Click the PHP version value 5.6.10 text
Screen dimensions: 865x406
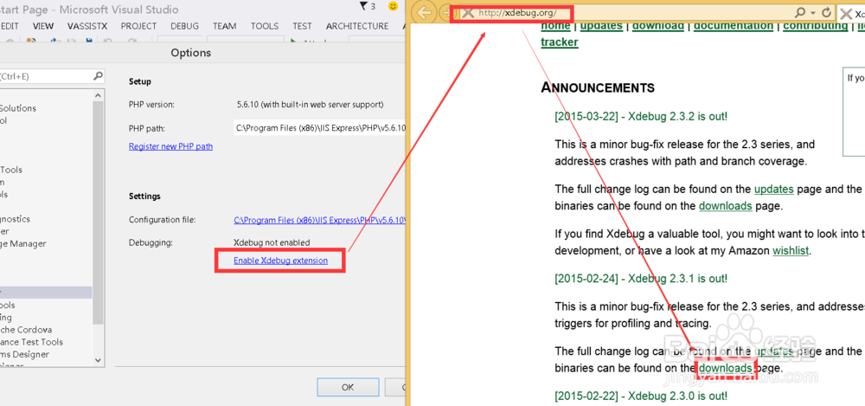310,104
